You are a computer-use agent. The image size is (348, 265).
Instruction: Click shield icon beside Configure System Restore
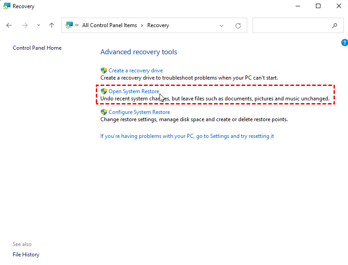pos(104,112)
